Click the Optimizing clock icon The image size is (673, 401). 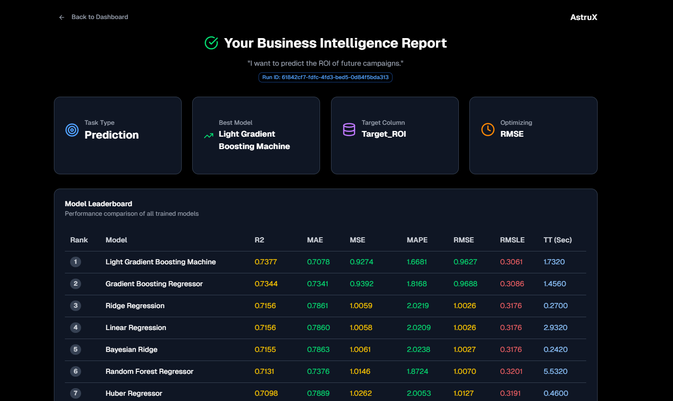click(x=487, y=130)
